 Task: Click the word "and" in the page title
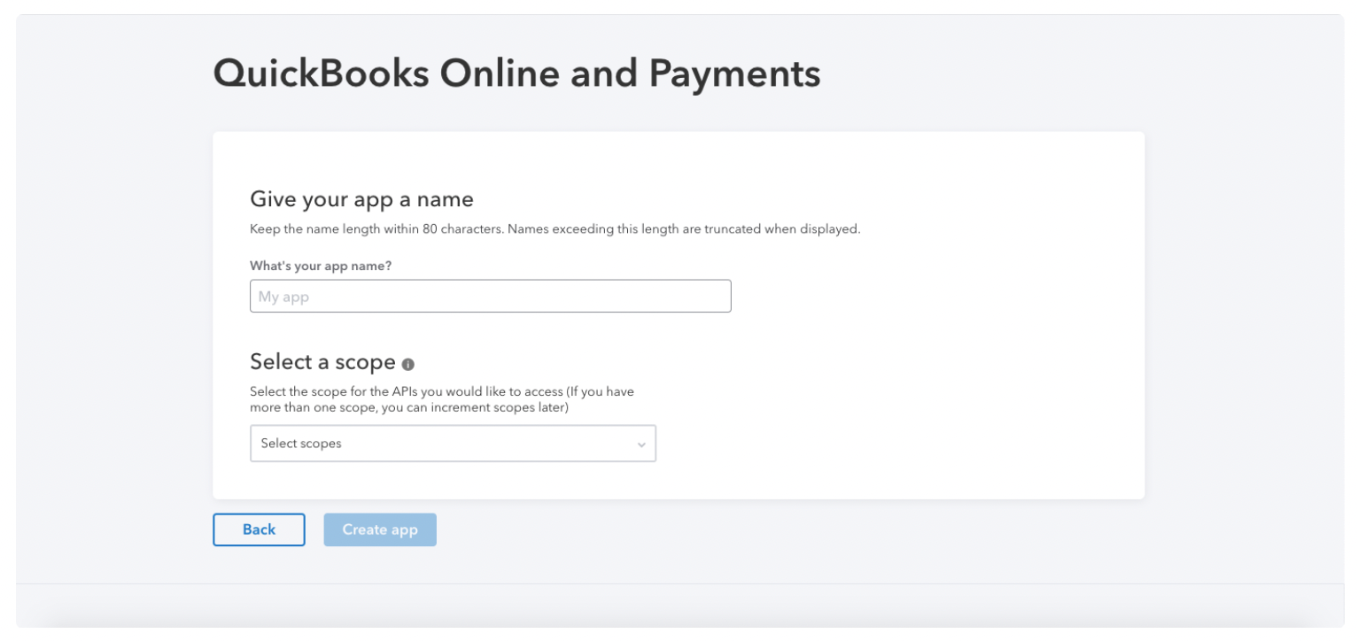tap(605, 73)
